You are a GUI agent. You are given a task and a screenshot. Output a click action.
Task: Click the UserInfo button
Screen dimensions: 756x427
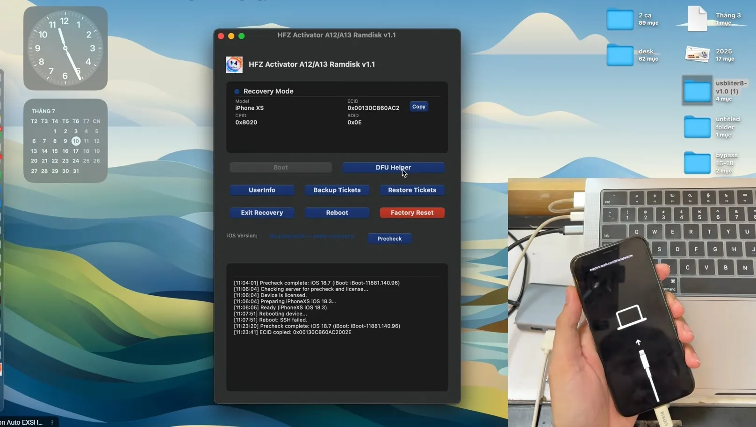tap(262, 190)
